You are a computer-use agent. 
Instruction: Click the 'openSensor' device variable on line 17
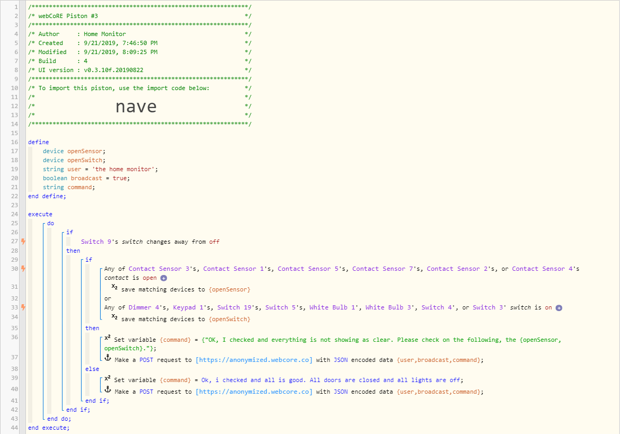(85, 152)
